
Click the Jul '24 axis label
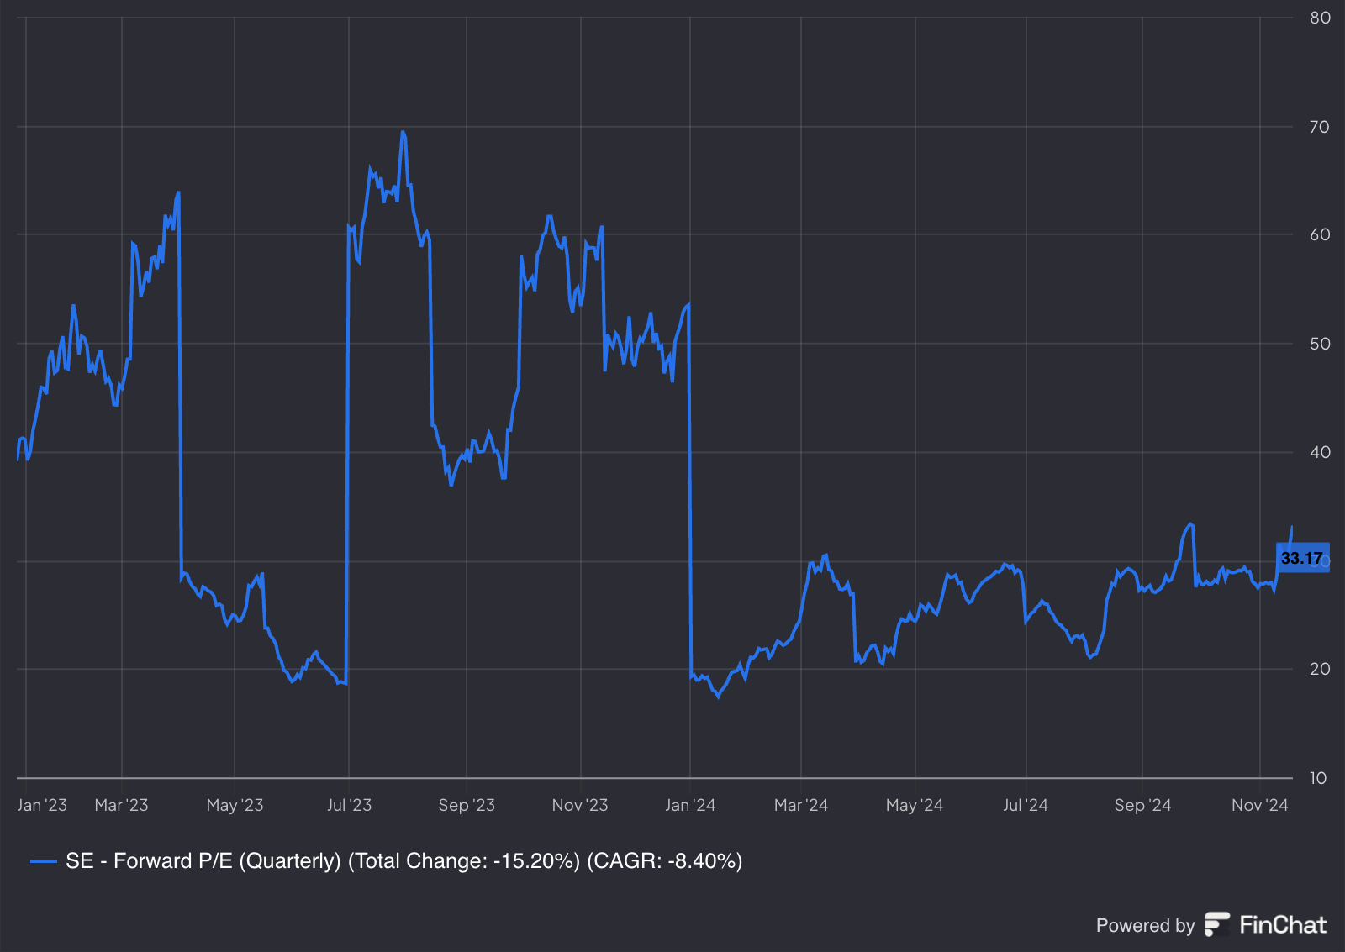(x=1026, y=805)
